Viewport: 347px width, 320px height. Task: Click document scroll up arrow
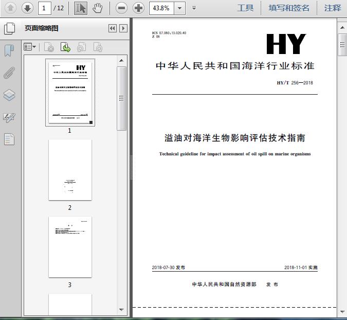[342, 28]
